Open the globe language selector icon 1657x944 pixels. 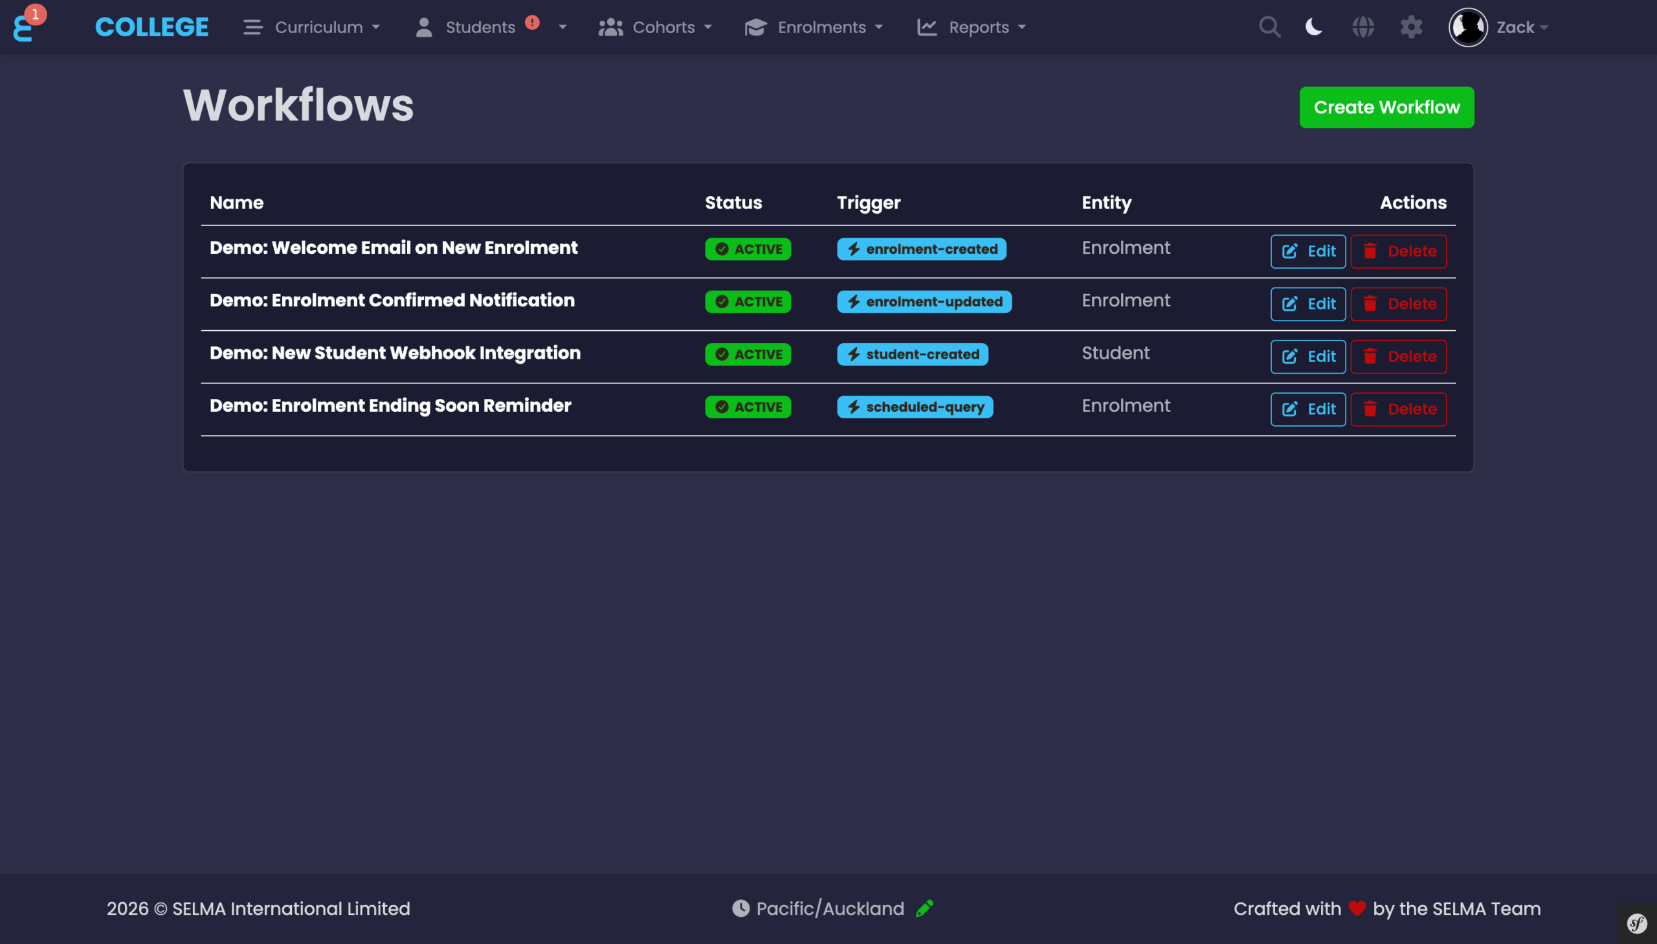[x=1362, y=27]
